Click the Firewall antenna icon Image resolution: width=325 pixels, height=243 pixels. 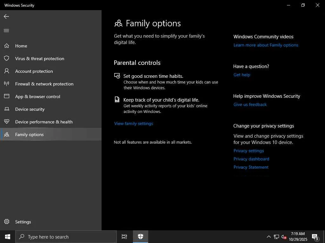click(7, 84)
